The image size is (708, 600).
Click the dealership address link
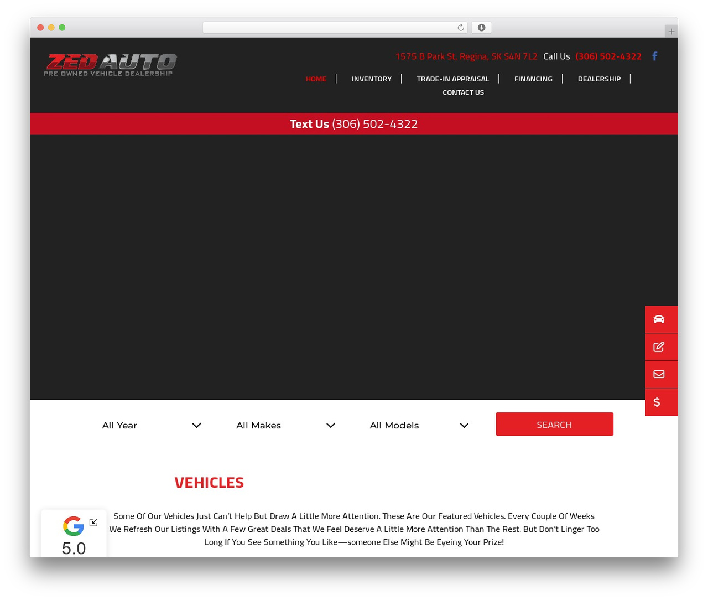466,56
